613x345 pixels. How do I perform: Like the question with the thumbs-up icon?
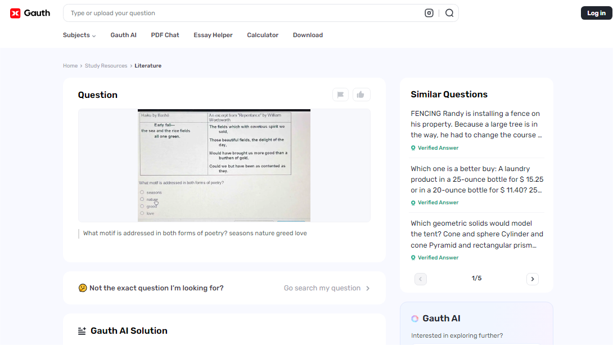[x=361, y=95]
